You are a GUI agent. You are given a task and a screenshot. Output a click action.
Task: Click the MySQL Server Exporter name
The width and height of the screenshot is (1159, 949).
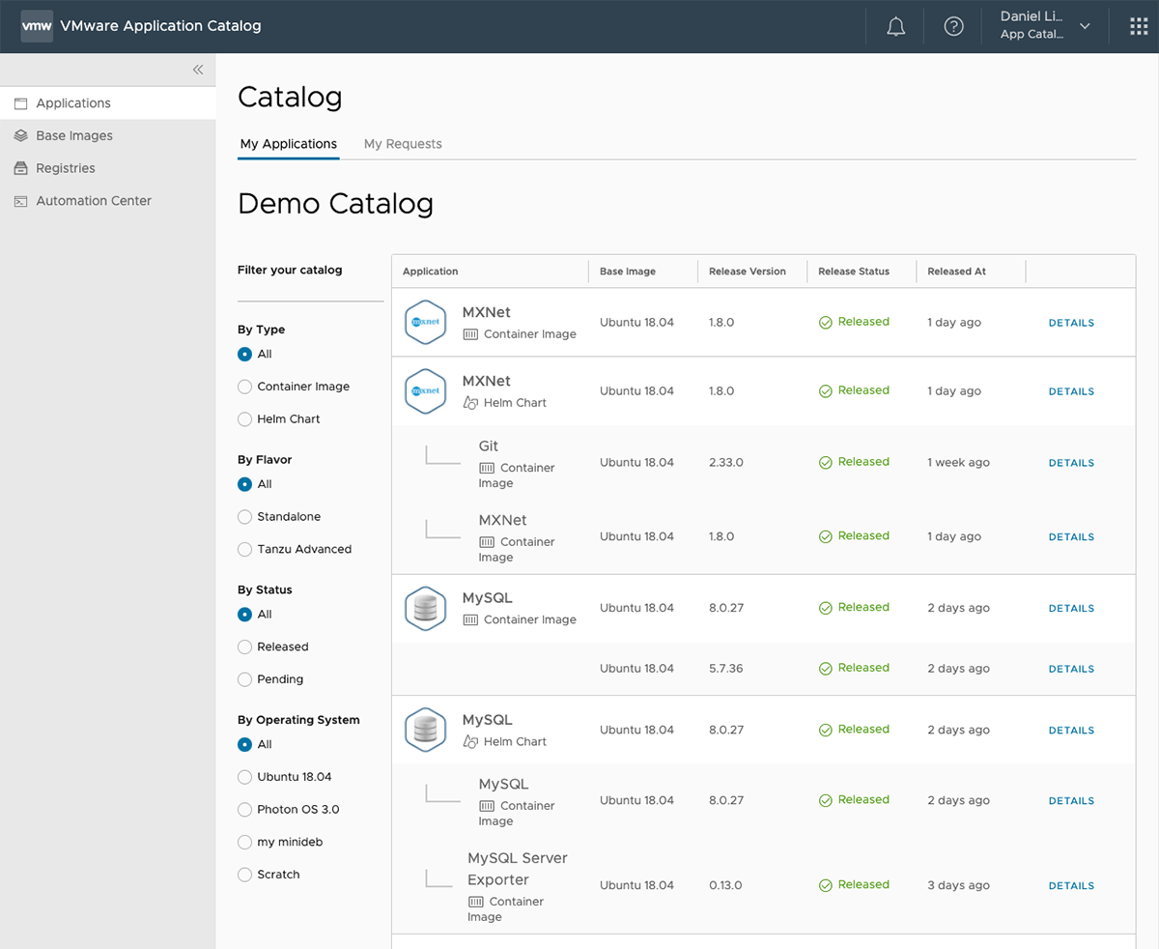point(518,869)
